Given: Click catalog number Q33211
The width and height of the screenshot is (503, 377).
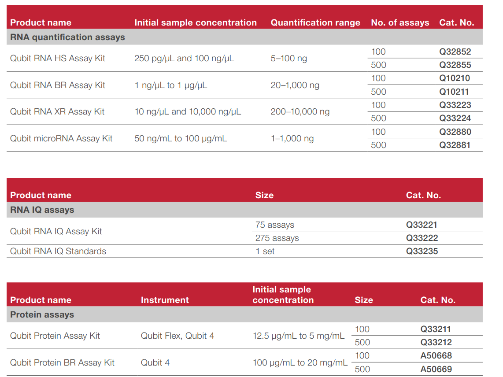Looking at the screenshot, I should 435,329.
